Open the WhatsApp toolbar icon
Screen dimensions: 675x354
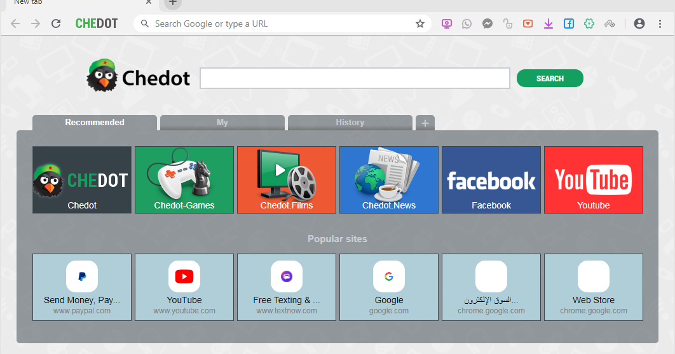[x=467, y=24]
